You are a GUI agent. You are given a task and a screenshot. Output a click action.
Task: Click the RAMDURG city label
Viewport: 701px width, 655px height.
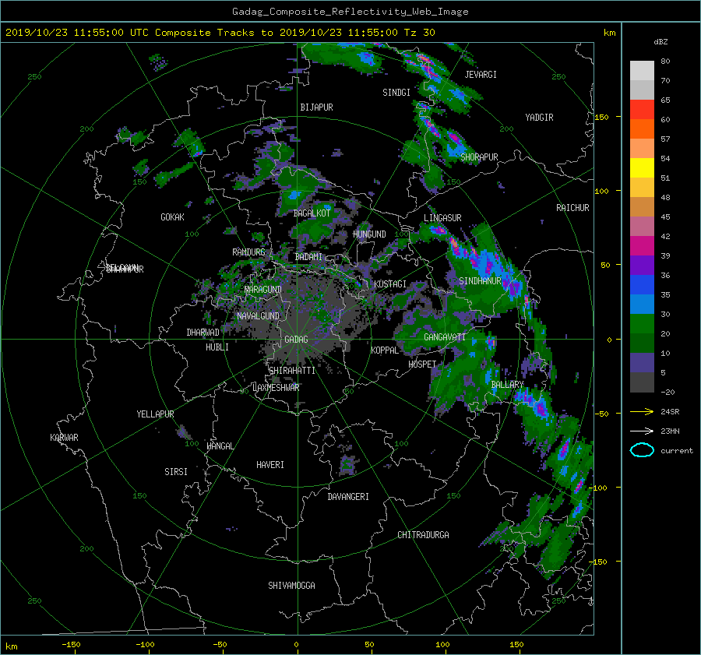[x=248, y=252]
